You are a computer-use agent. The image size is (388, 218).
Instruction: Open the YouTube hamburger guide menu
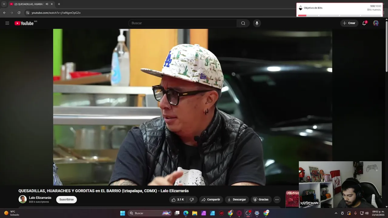7,23
